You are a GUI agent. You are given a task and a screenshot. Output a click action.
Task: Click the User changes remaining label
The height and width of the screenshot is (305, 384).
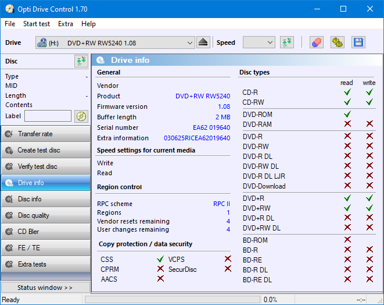tap(133, 229)
